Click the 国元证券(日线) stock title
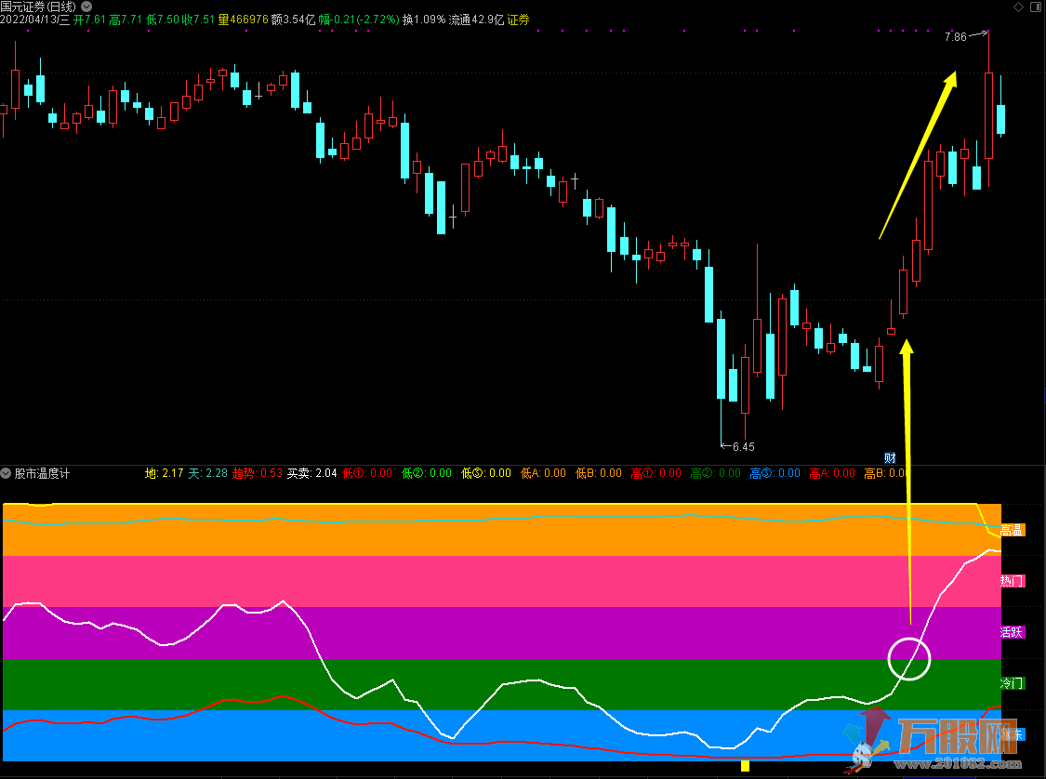 39,7
